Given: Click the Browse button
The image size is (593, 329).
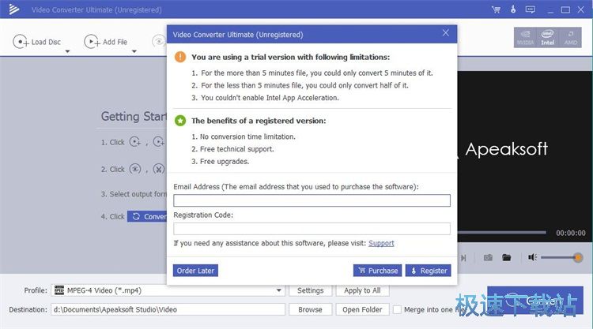Looking at the screenshot, I should pos(310,310).
